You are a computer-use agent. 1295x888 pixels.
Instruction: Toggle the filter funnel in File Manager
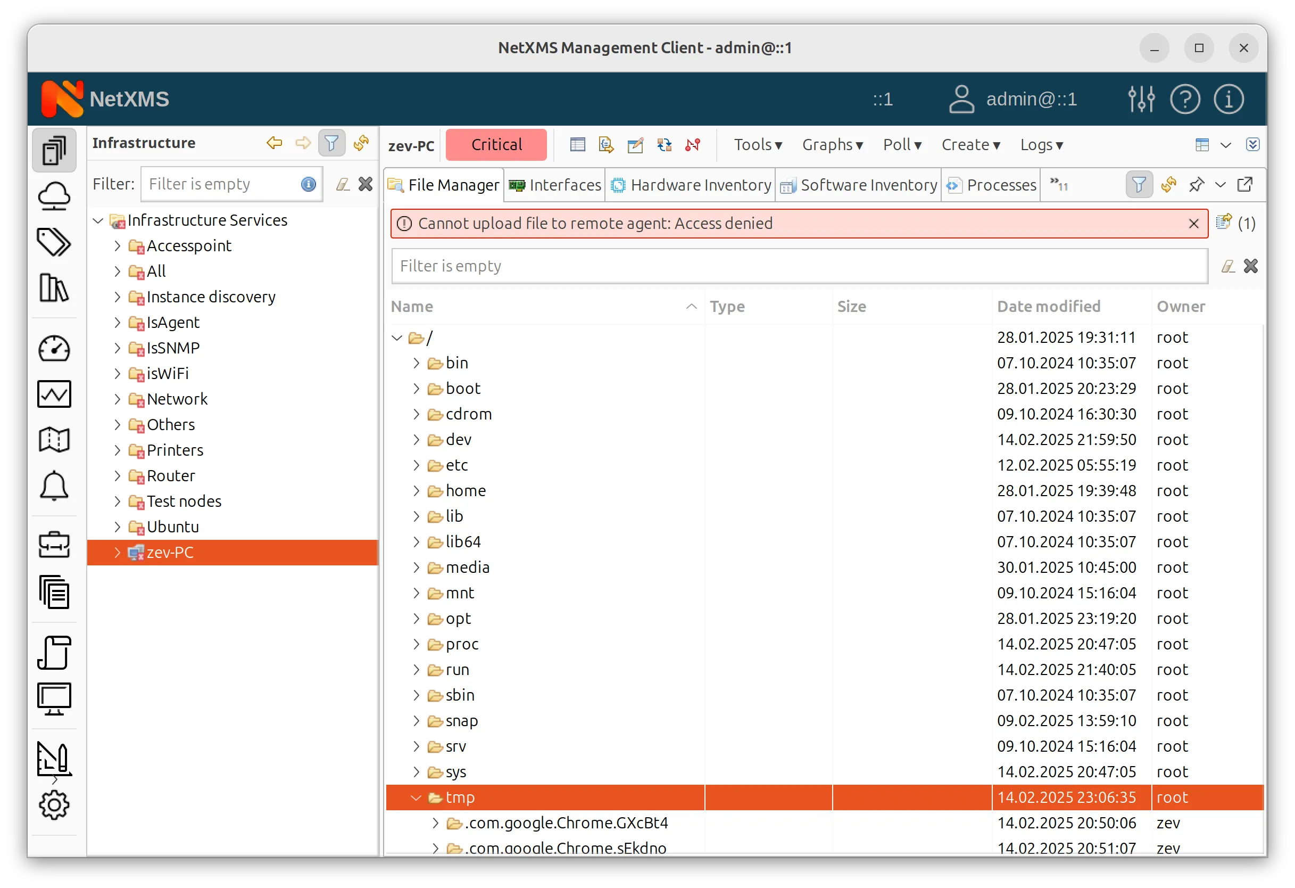(1139, 185)
